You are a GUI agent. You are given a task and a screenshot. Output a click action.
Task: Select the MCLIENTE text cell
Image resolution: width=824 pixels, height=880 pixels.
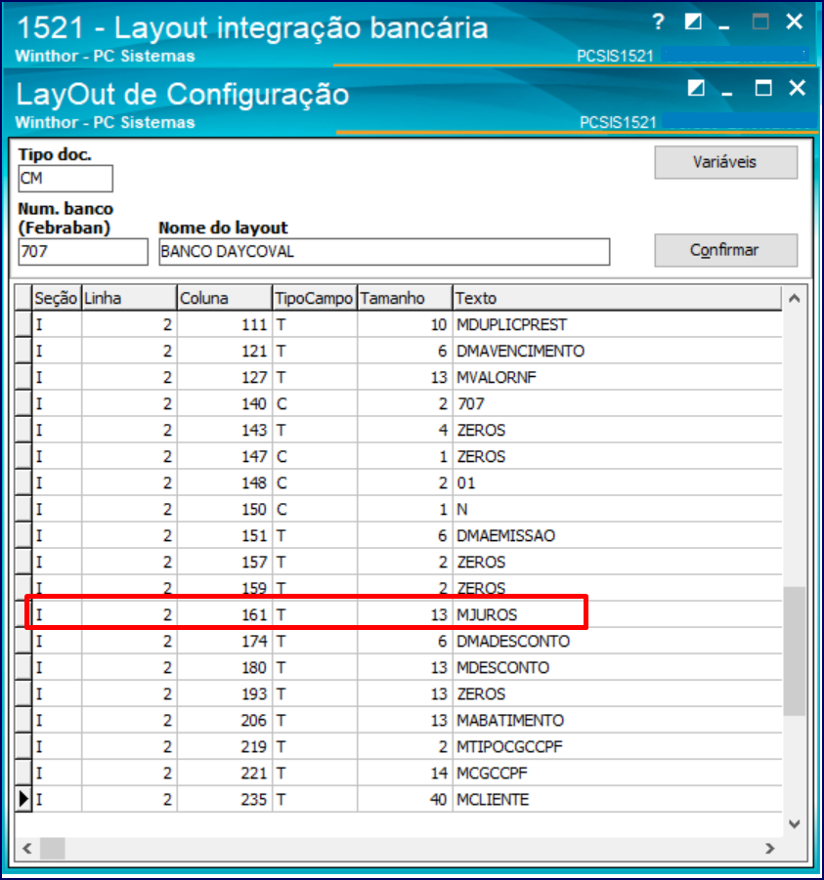[618, 799]
